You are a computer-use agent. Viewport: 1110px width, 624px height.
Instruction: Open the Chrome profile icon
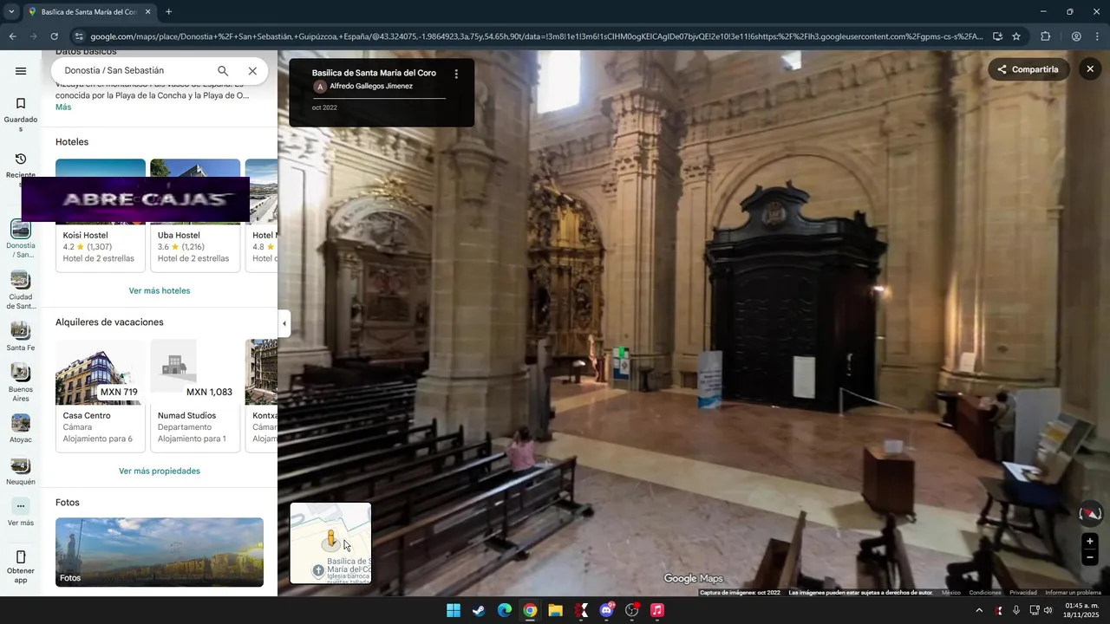click(1076, 36)
